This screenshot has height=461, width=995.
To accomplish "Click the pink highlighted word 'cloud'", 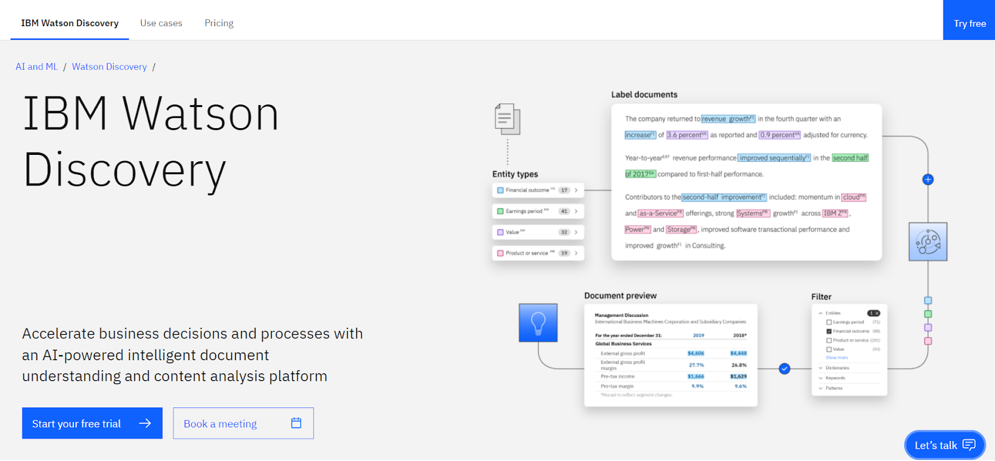I will coord(854,197).
